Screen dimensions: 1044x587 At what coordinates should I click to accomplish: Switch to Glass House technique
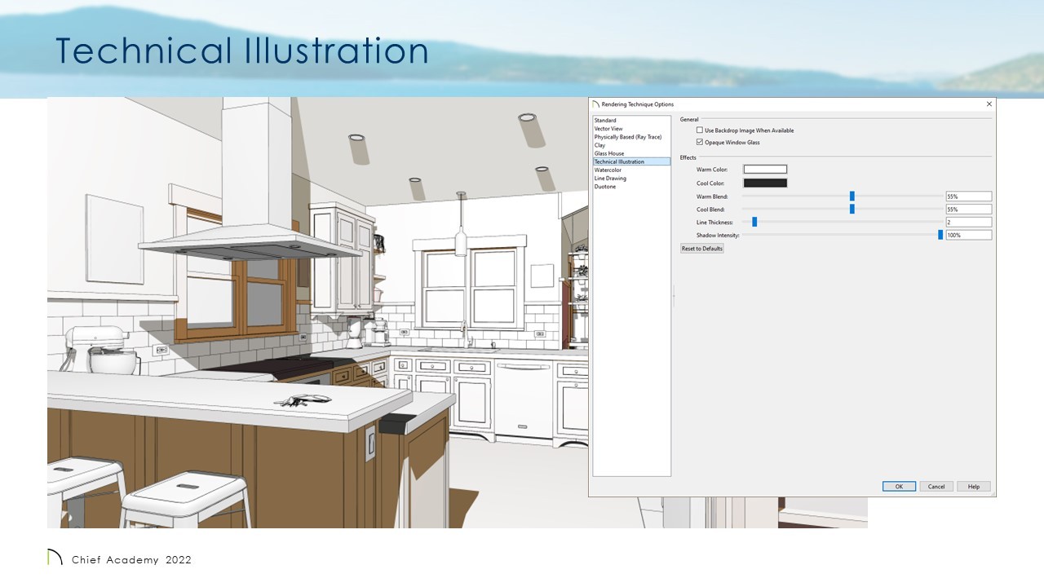coord(609,153)
